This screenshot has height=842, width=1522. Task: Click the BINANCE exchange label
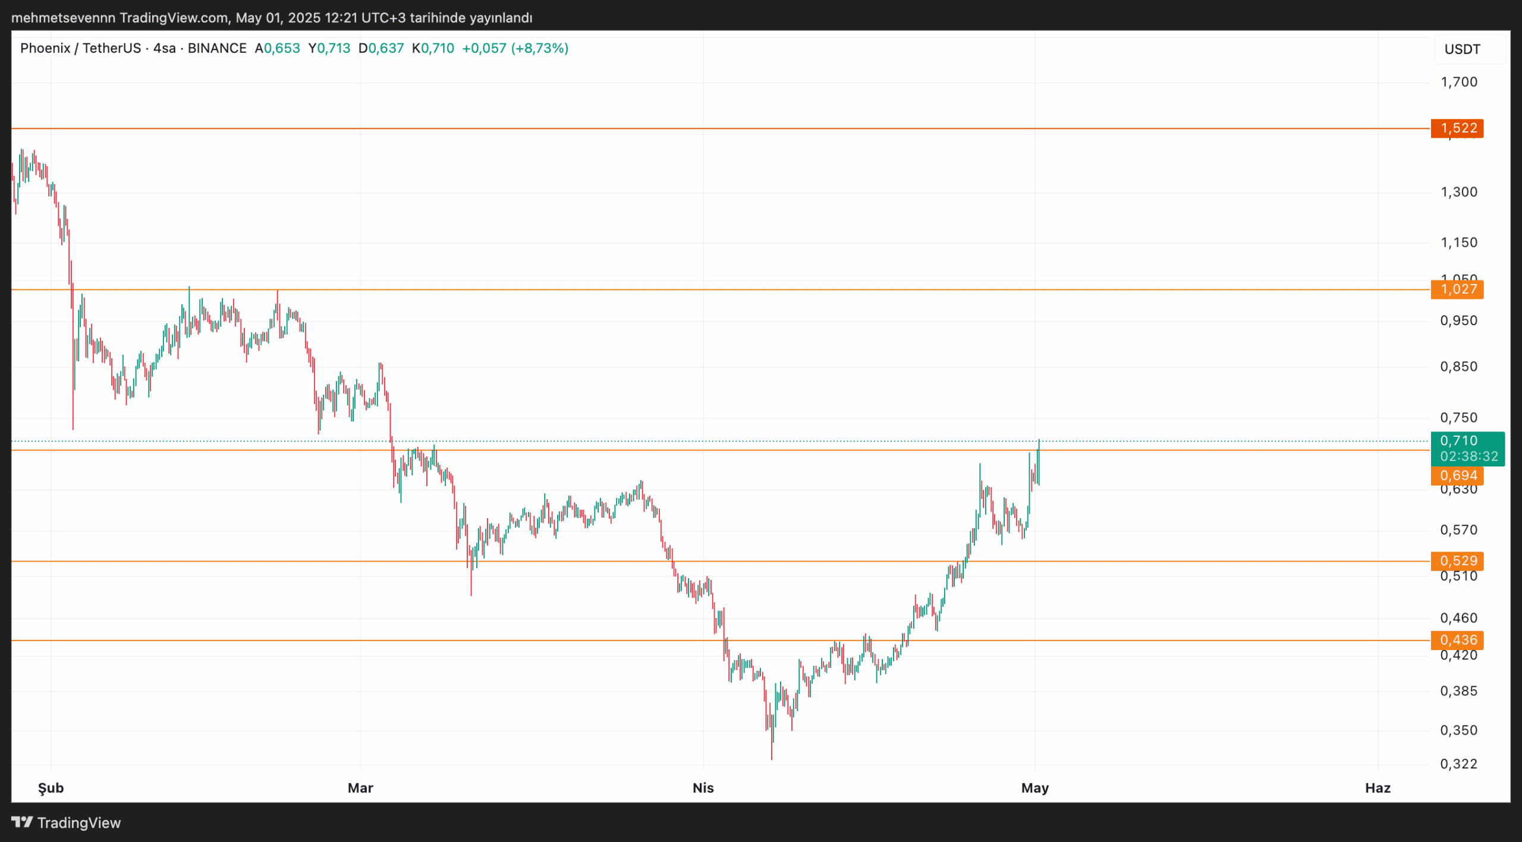[x=217, y=48]
